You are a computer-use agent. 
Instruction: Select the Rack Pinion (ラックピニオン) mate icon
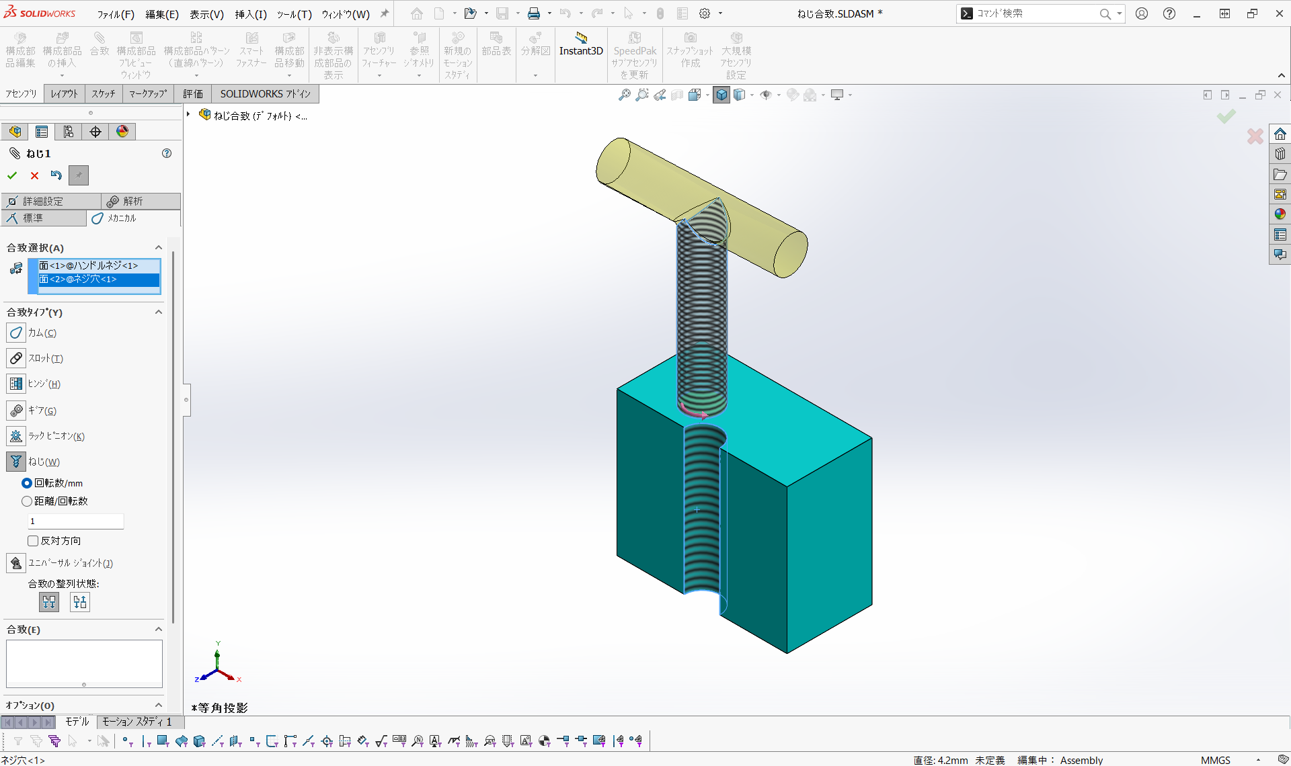point(16,436)
